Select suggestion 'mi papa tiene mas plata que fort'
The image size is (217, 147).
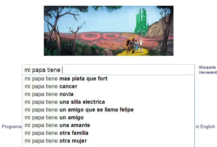66,79
